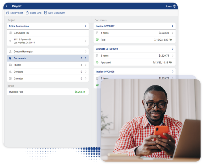This screenshot has height=166, width=204.
Task: Click the $5,263.14 total amount
Action: pos(80,92)
